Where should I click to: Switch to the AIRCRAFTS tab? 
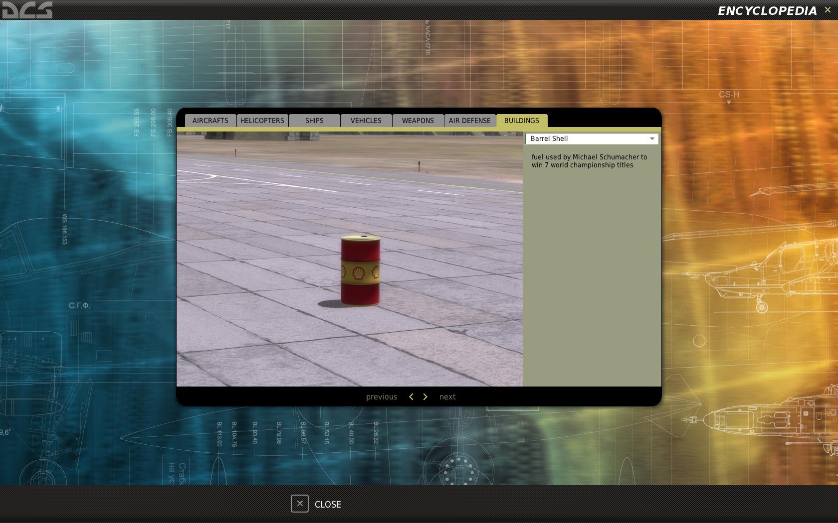pyautogui.click(x=210, y=121)
